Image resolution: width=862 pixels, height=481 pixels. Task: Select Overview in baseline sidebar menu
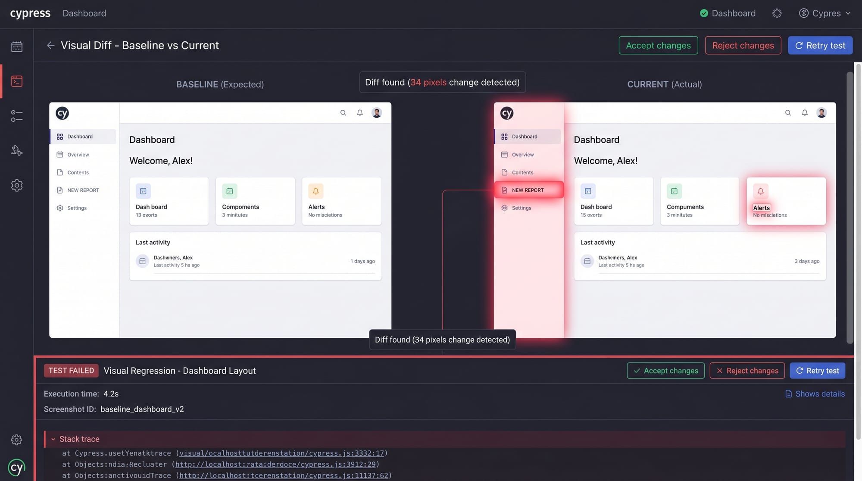78,155
